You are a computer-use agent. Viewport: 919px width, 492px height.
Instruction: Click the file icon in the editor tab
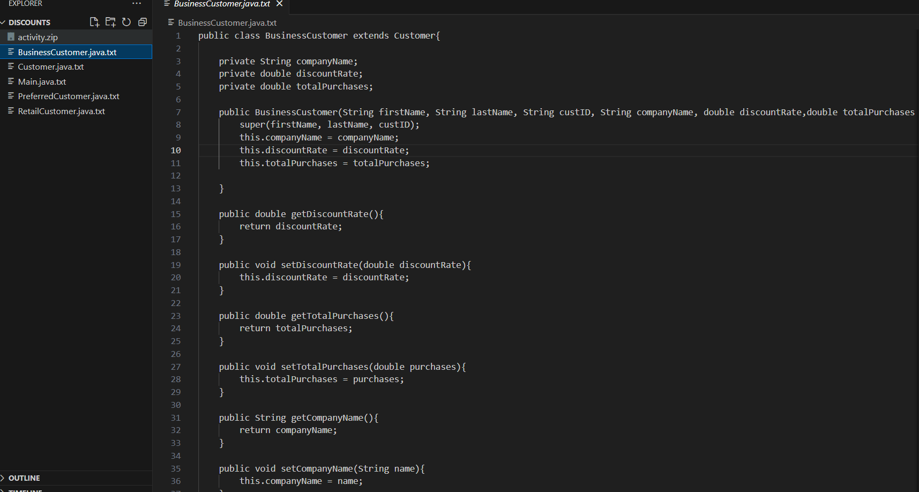click(x=167, y=4)
